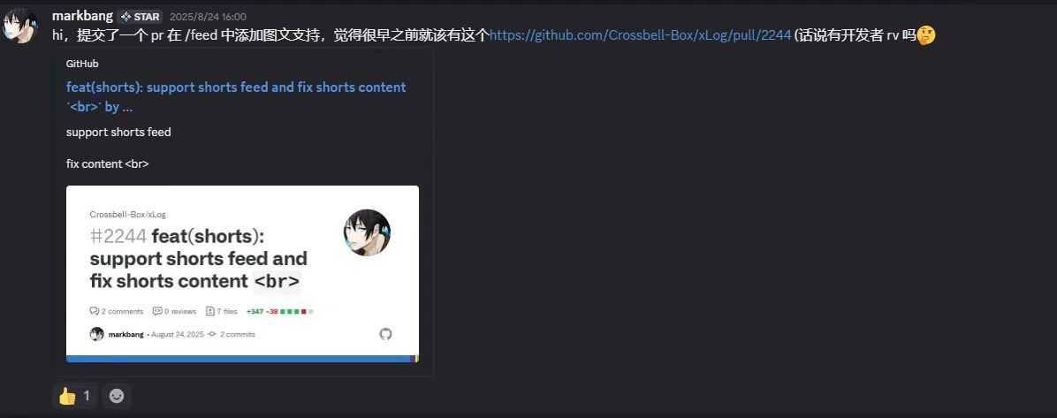The height and width of the screenshot is (418, 1057).
Task: Click the GitHub provider label of the embed
Action: point(82,64)
